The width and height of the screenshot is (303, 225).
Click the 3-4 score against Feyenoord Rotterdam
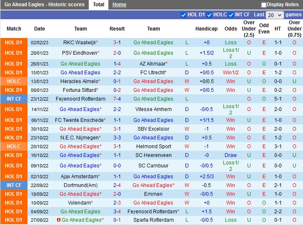click(x=117, y=212)
